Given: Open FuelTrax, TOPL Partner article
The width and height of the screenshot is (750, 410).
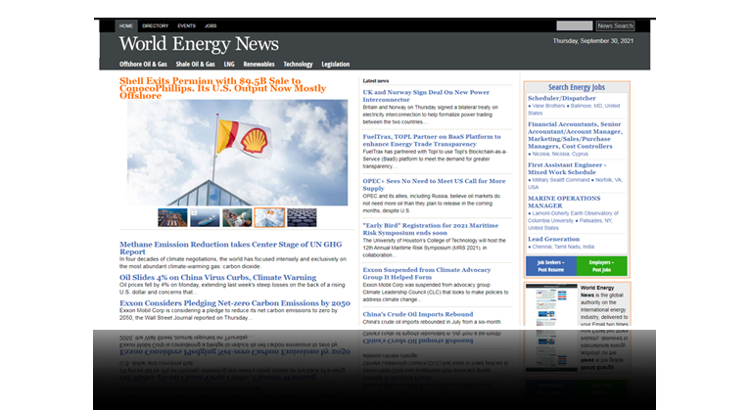Looking at the screenshot, I should [x=432, y=140].
